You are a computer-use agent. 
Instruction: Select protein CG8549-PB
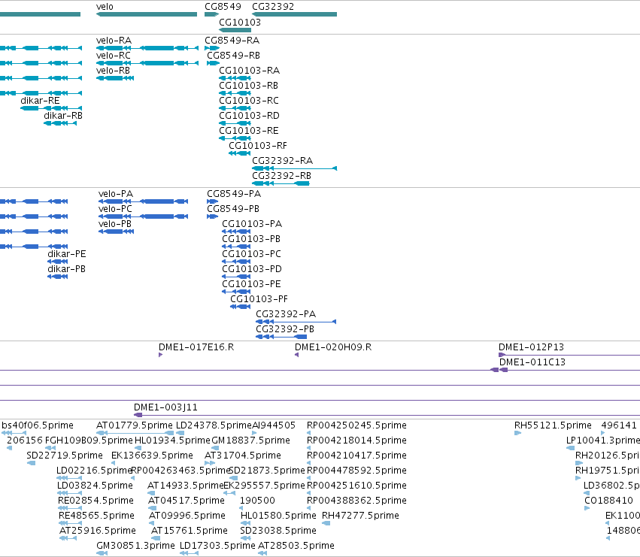(x=212, y=216)
